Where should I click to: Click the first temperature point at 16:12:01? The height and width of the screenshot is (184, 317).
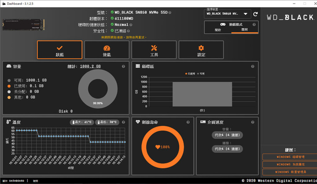click(x=17, y=130)
